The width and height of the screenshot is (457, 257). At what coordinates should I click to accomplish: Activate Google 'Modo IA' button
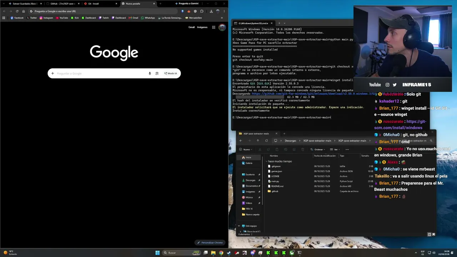(171, 74)
